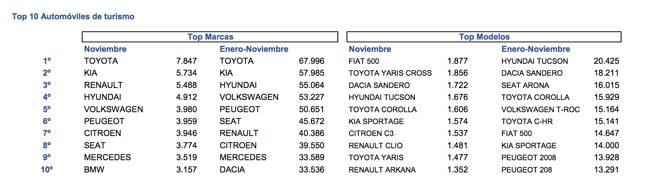645x190 pixels.
Task: Click the Top Marcas header box
Action: [210, 37]
